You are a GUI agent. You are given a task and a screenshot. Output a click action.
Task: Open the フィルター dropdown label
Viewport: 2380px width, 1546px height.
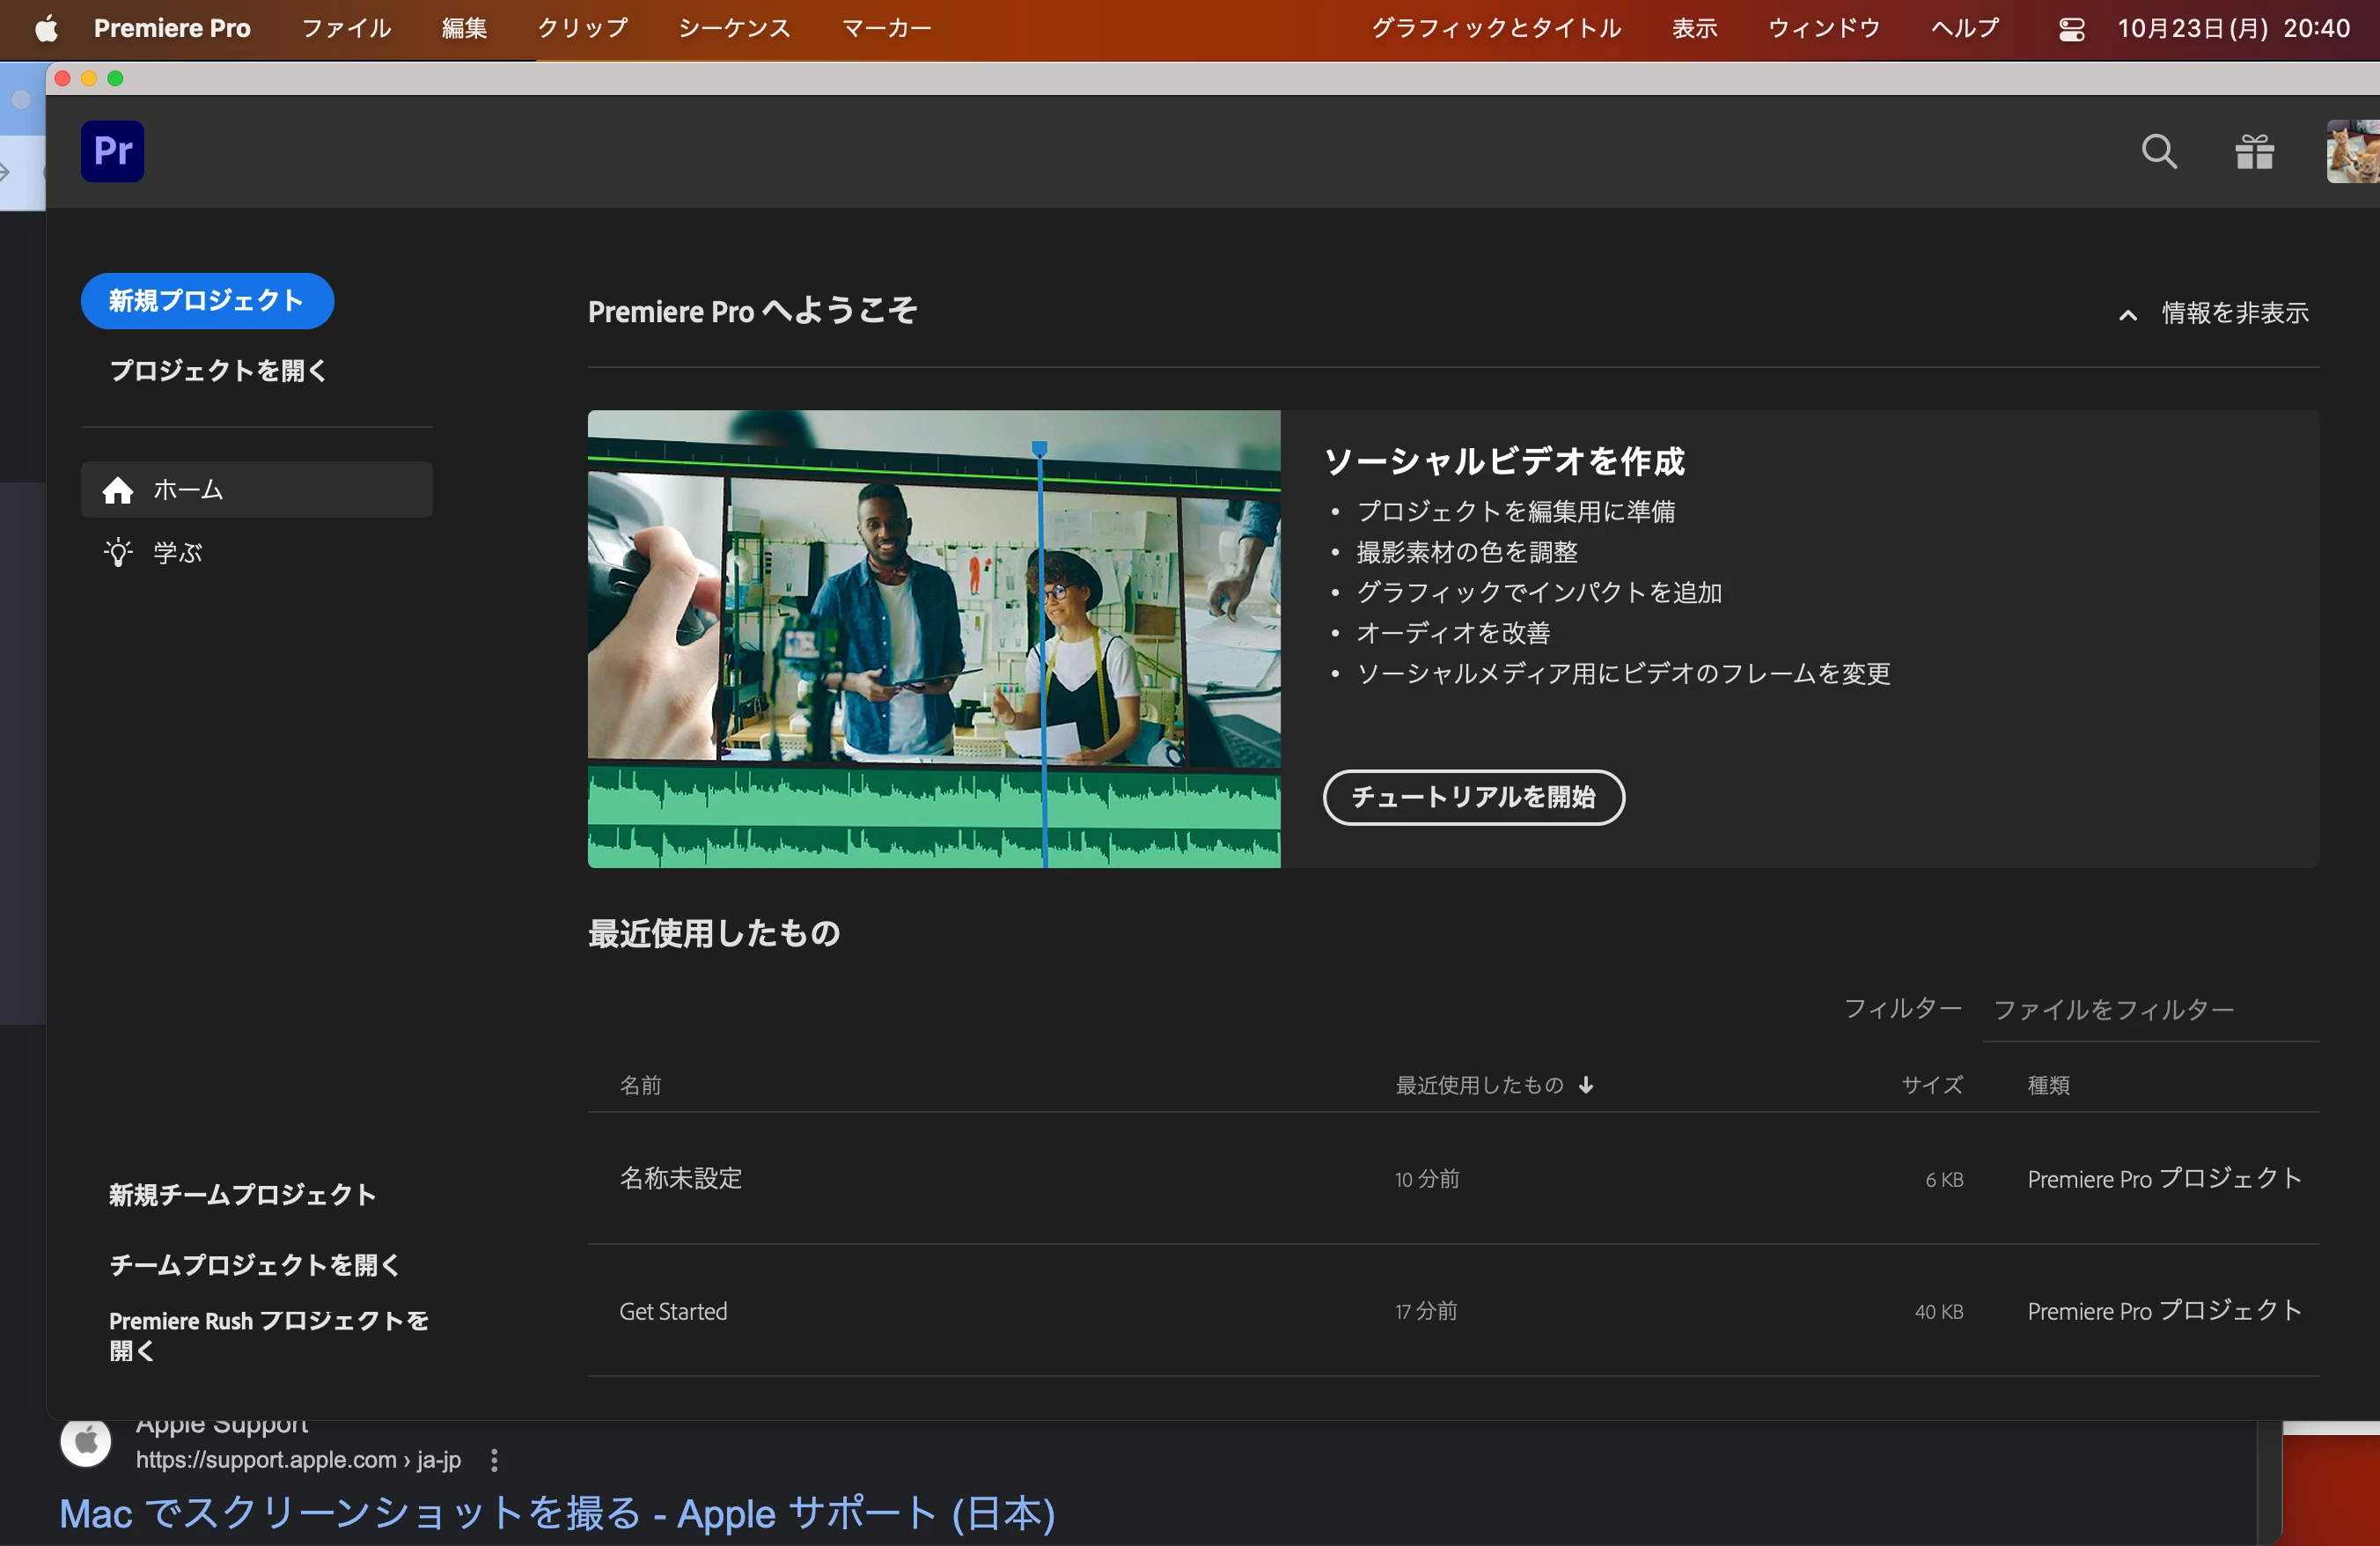[1901, 1008]
